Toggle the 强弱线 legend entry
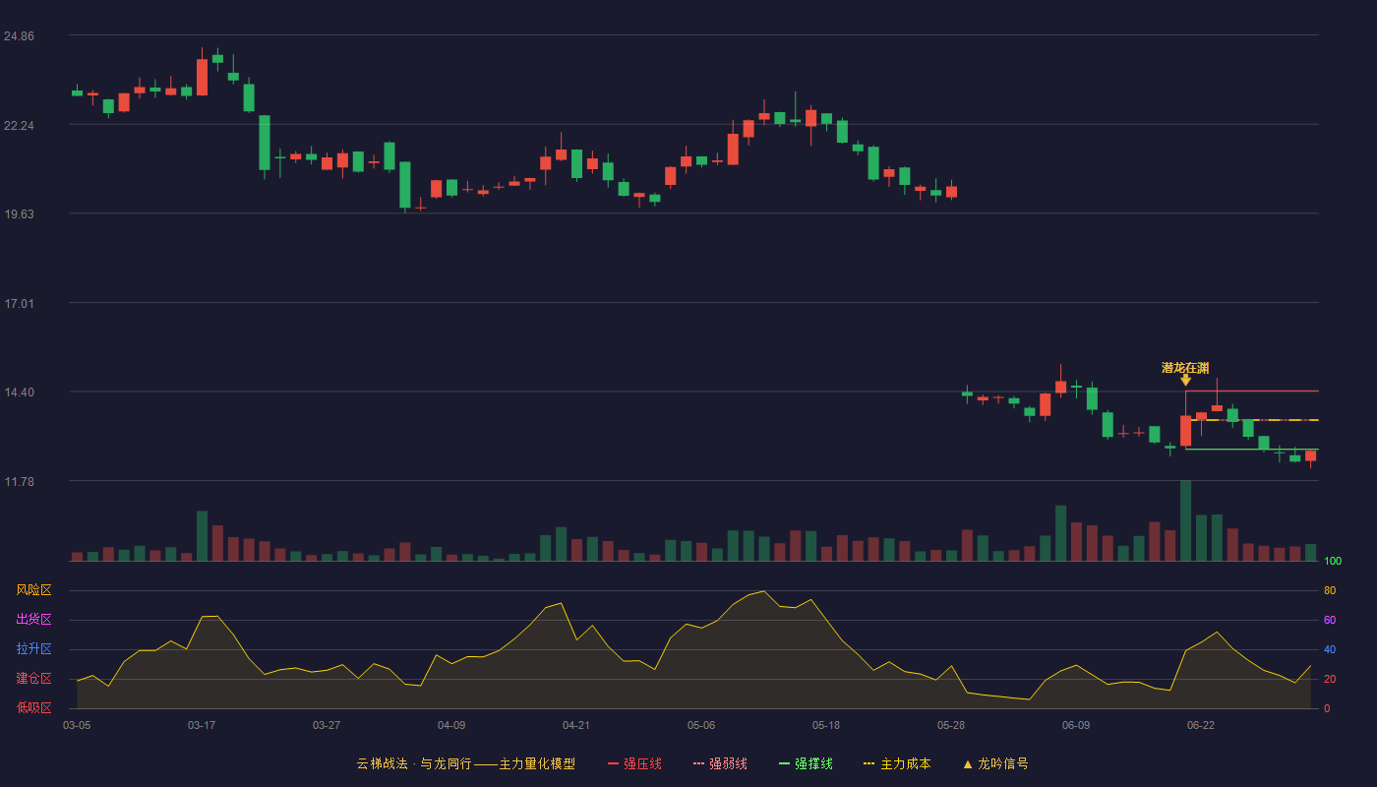Screen dimensions: 1377x787 coord(720,763)
